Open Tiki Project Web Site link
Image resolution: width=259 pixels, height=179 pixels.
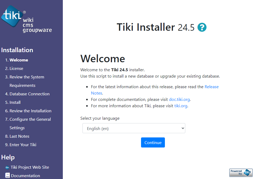point(30,167)
